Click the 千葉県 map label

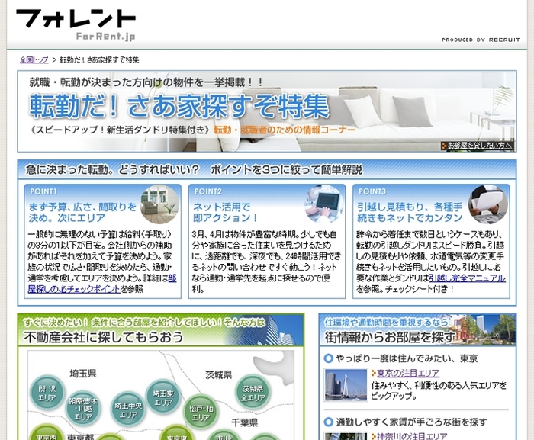245,422
